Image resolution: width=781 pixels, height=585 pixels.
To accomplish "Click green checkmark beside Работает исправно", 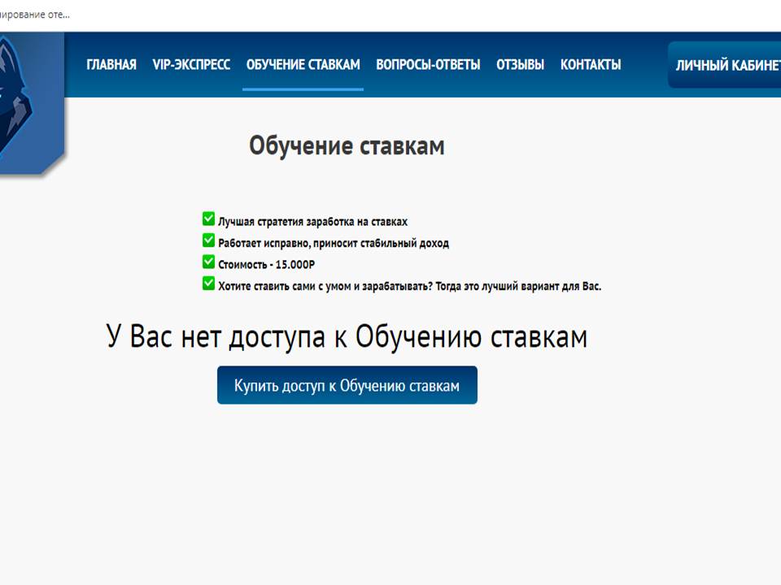I will tap(209, 240).
